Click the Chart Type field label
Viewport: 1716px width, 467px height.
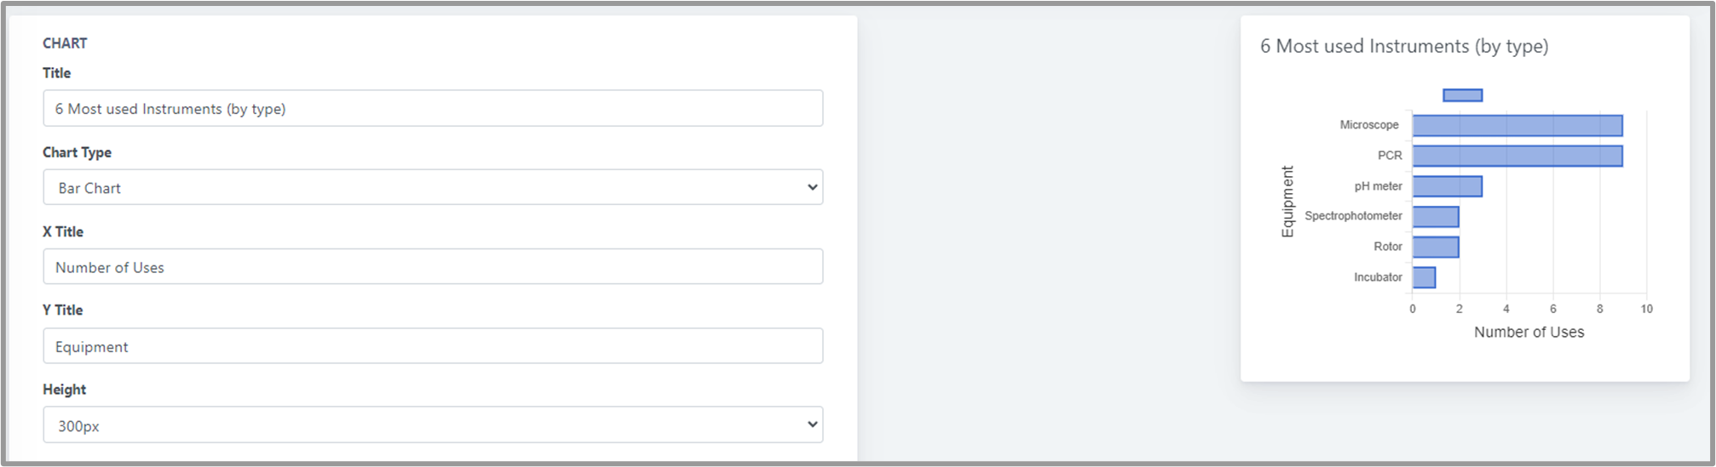77,152
